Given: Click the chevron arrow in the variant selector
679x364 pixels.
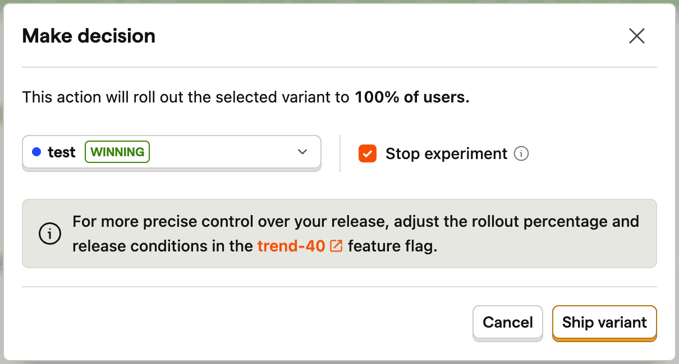Looking at the screenshot, I should (302, 152).
